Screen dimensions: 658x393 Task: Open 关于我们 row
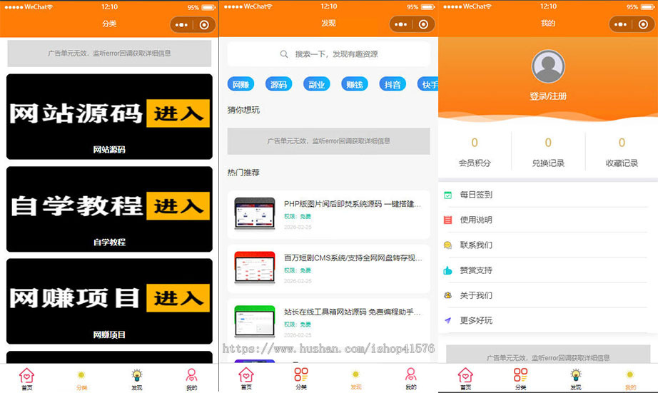[x=548, y=295]
